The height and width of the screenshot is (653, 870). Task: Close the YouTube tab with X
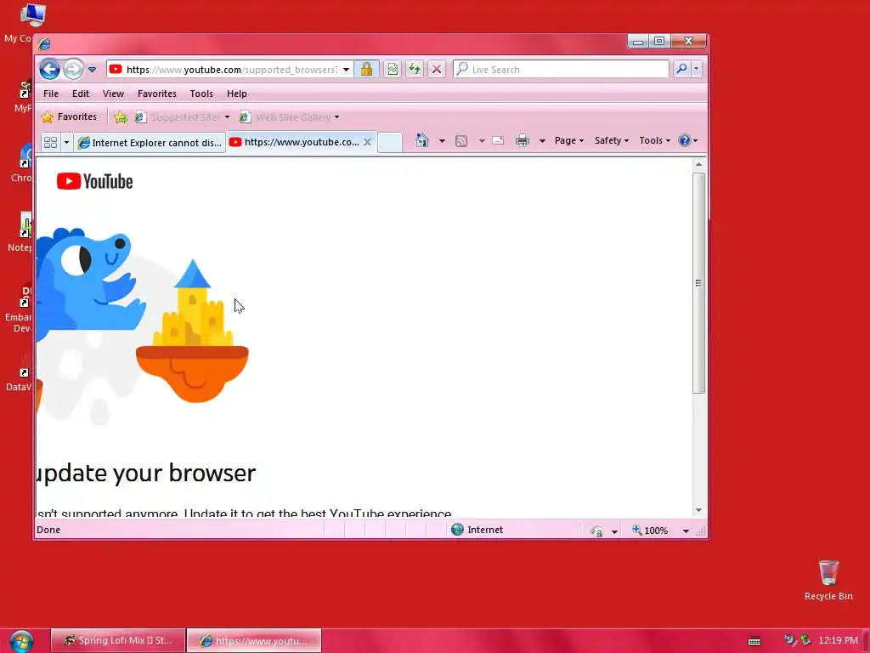point(367,142)
